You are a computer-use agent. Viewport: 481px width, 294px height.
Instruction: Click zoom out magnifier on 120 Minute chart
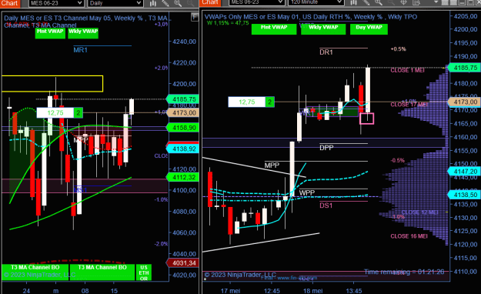point(391,2)
